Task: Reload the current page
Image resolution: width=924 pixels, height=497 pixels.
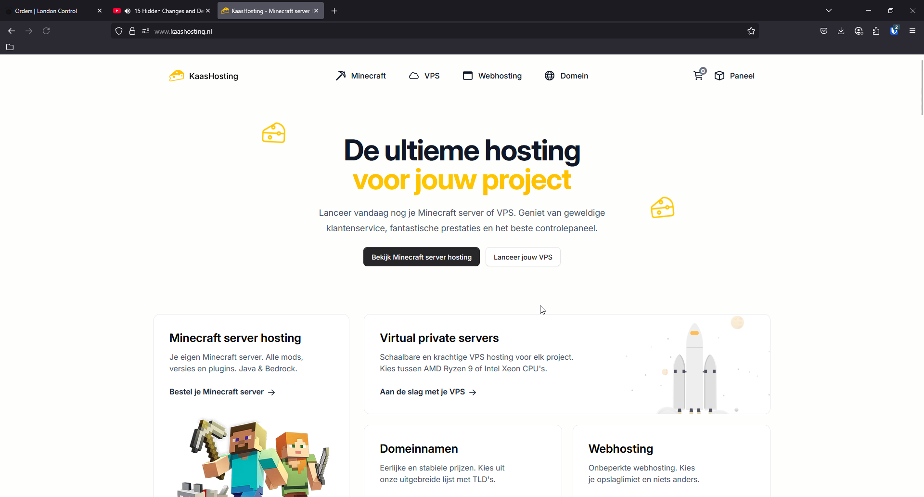Action: (x=46, y=31)
